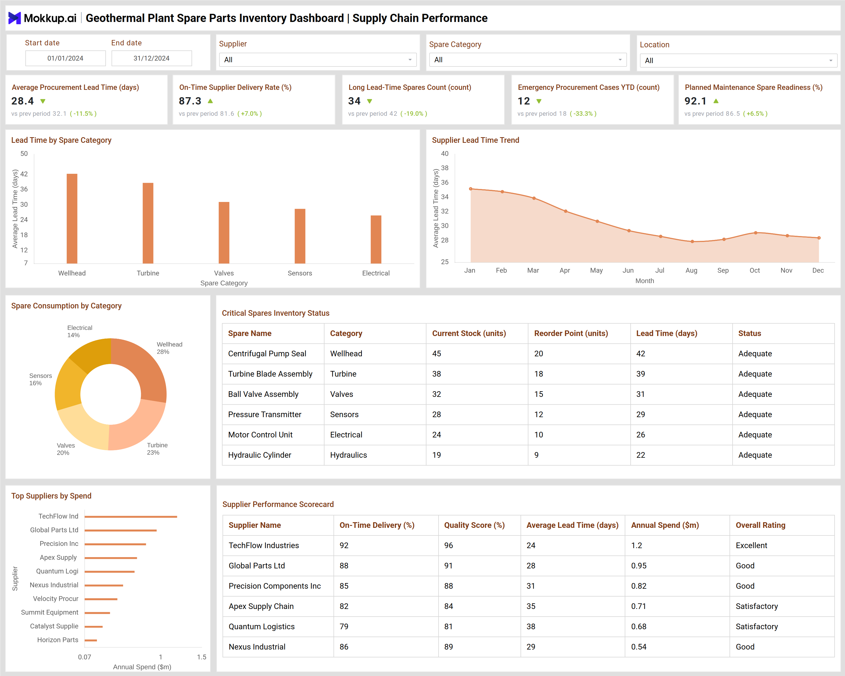Open the Supplier dropdown
The height and width of the screenshot is (676, 845).
pyautogui.click(x=317, y=60)
